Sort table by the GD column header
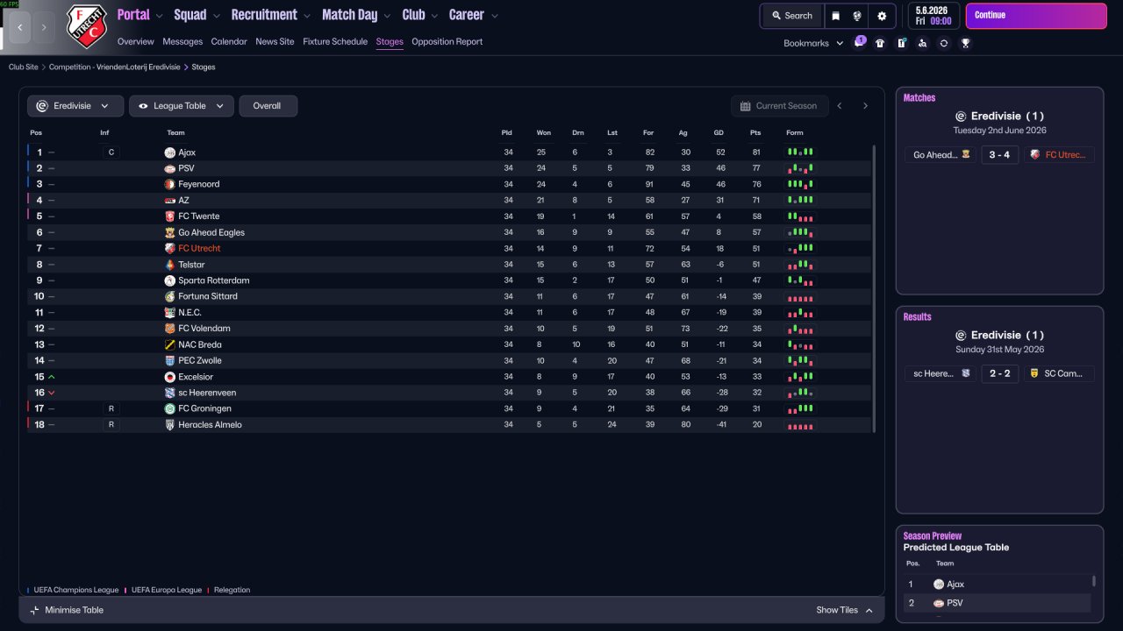Screen dimensions: 1123x631 click(719, 133)
